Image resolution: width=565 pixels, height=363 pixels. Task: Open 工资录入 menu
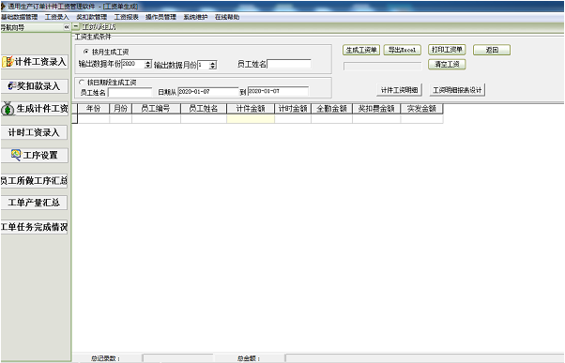tap(56, 17)
